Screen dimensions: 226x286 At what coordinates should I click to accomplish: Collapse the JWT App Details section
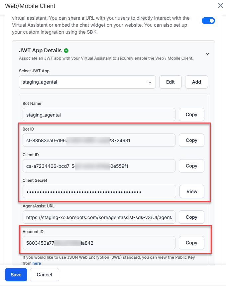click(207, 54)
